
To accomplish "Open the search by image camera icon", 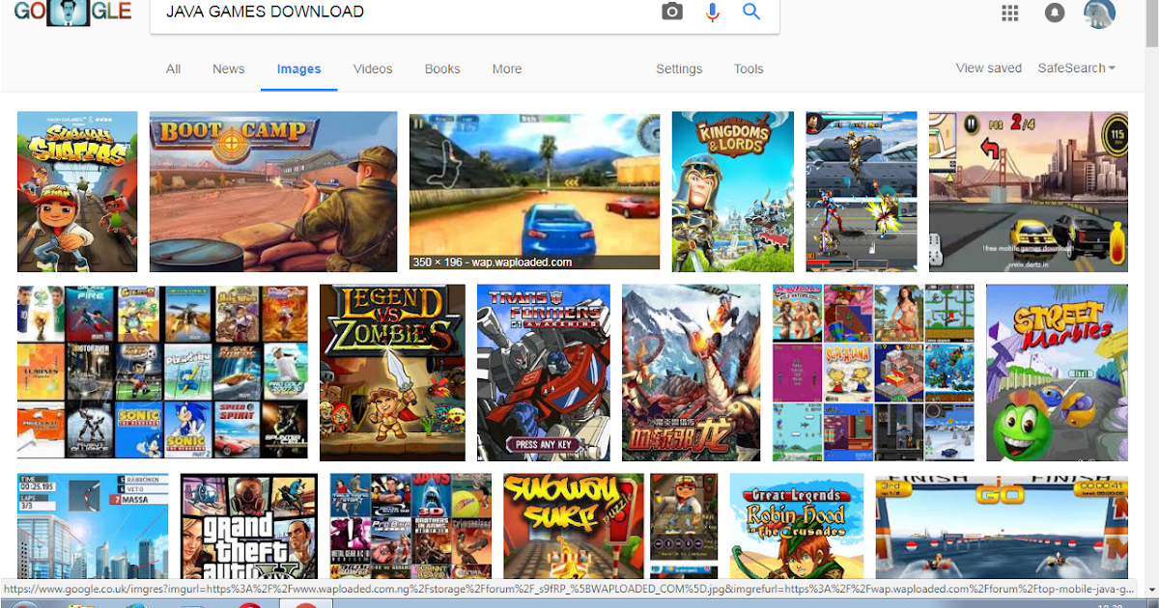I will 672,12.
